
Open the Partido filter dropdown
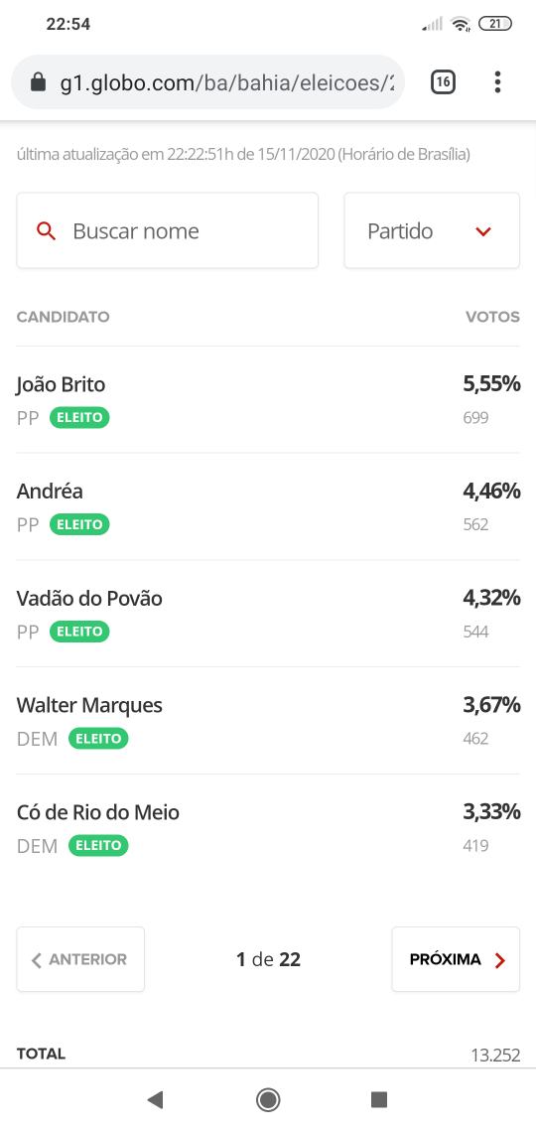pyautogui.click(x=432, y=231)
